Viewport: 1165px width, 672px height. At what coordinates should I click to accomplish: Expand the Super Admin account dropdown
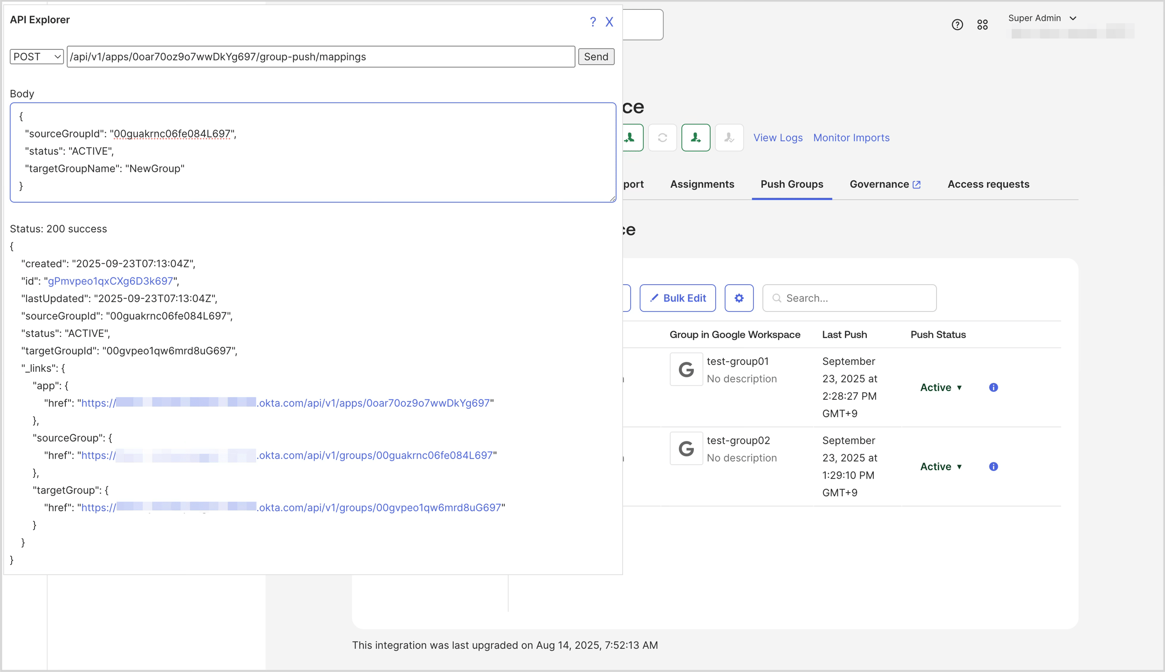(1043, 18)
